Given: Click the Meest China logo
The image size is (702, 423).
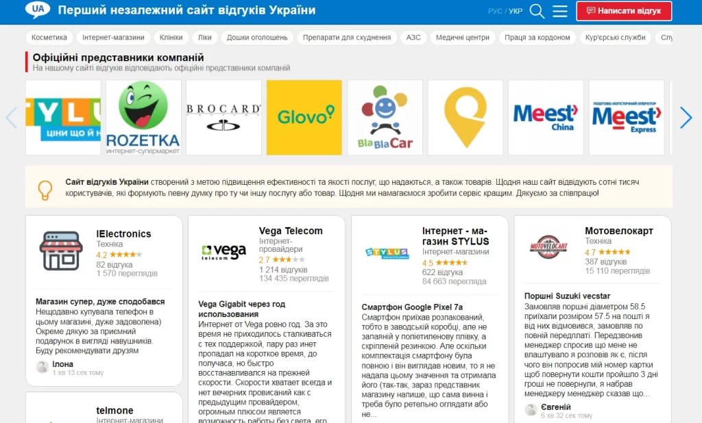Looking at the screenshot, I should coord(546,117).
